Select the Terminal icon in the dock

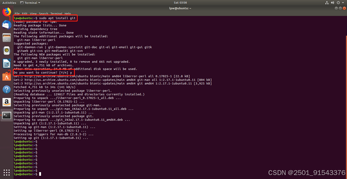pyautogui.click(x=7, y=115)
